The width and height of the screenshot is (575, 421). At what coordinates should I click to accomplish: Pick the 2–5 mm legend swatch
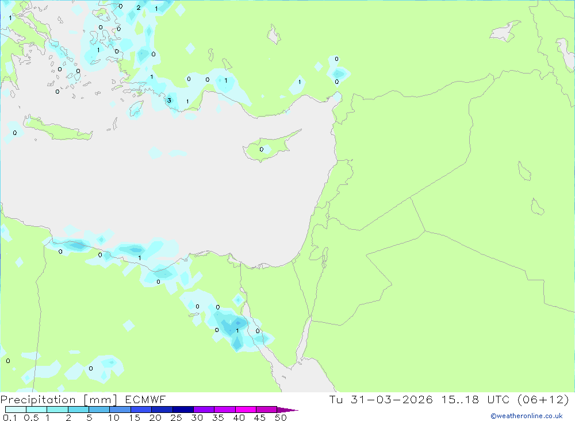pos(78,410)
